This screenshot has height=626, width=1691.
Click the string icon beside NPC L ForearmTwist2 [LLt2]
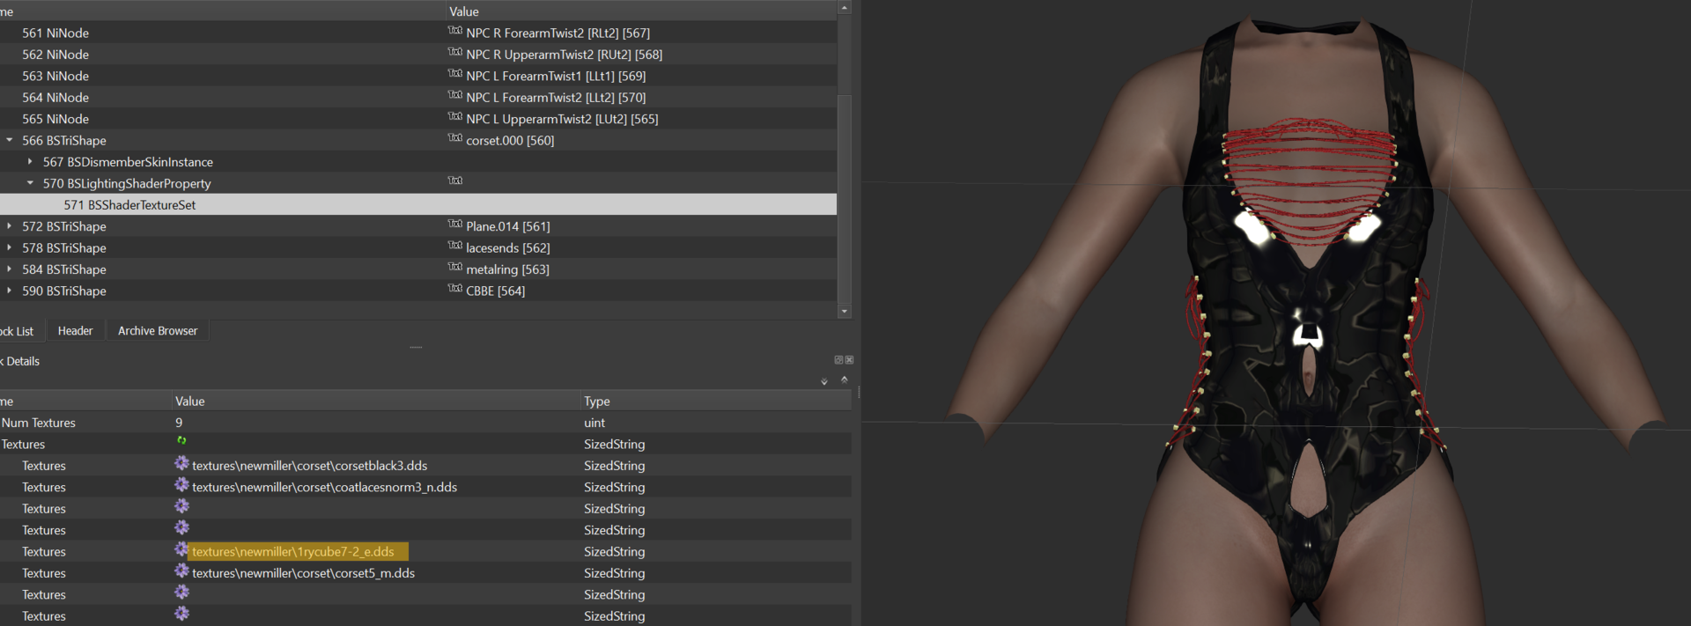point(454,95)
